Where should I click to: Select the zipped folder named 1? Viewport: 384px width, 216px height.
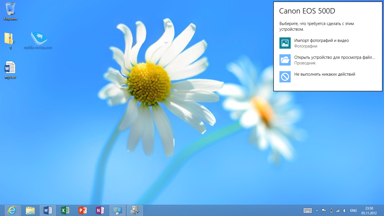tap(10, 41)
